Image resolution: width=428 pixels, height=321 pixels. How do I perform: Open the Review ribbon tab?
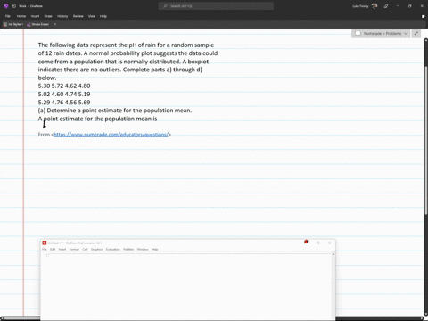tap(78, 16)
